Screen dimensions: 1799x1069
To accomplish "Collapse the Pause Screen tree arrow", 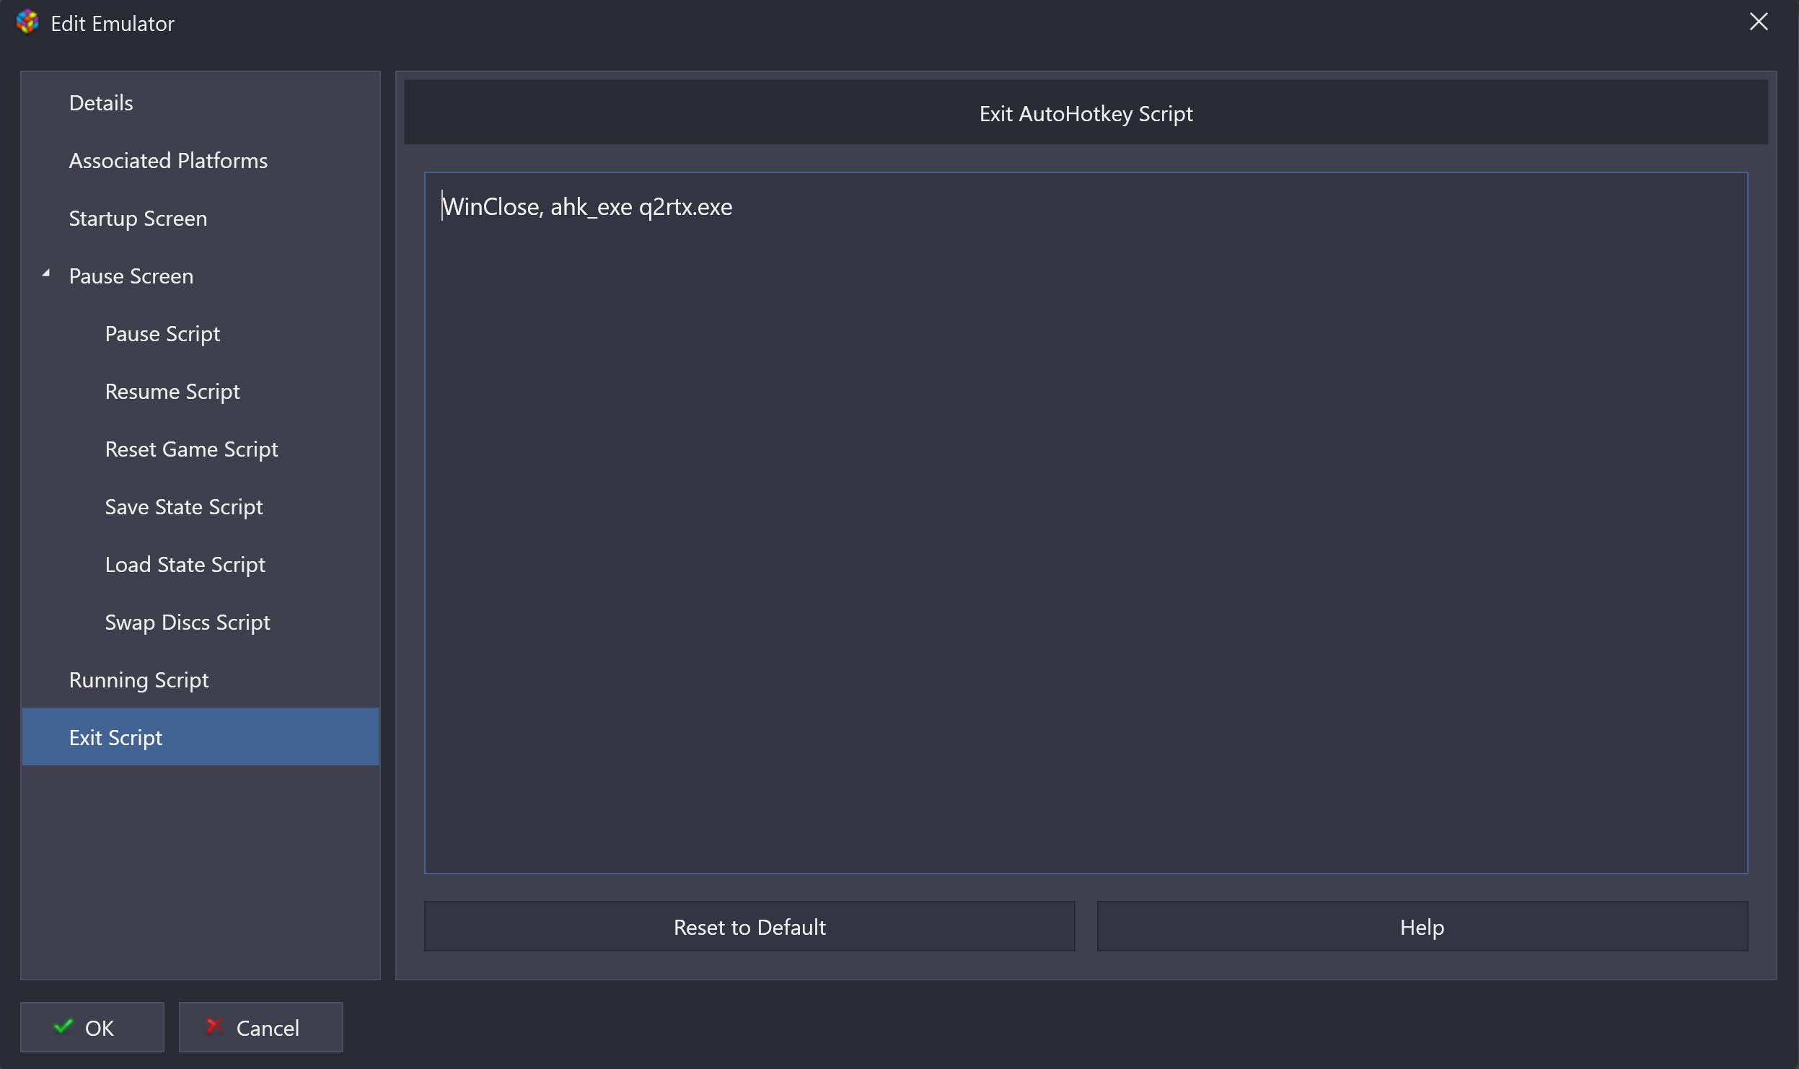I will coord(46,273).
